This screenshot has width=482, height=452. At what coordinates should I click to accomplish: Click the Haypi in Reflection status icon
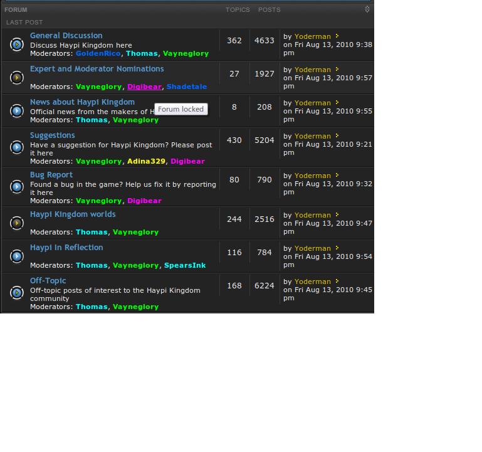[x=17, y=256]
